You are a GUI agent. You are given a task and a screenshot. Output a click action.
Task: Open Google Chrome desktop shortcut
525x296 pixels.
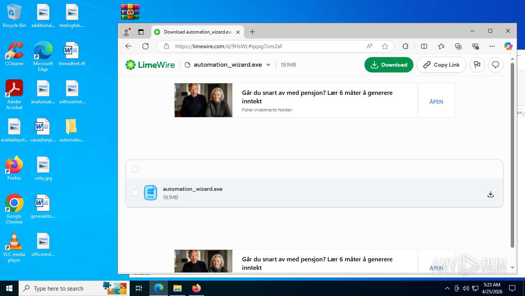click(14, 209)
